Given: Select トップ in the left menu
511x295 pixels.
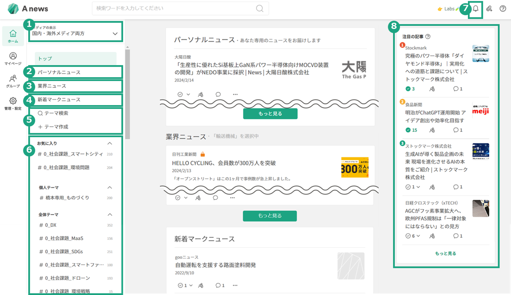Looking at the screenshot, I should point(75,59).
